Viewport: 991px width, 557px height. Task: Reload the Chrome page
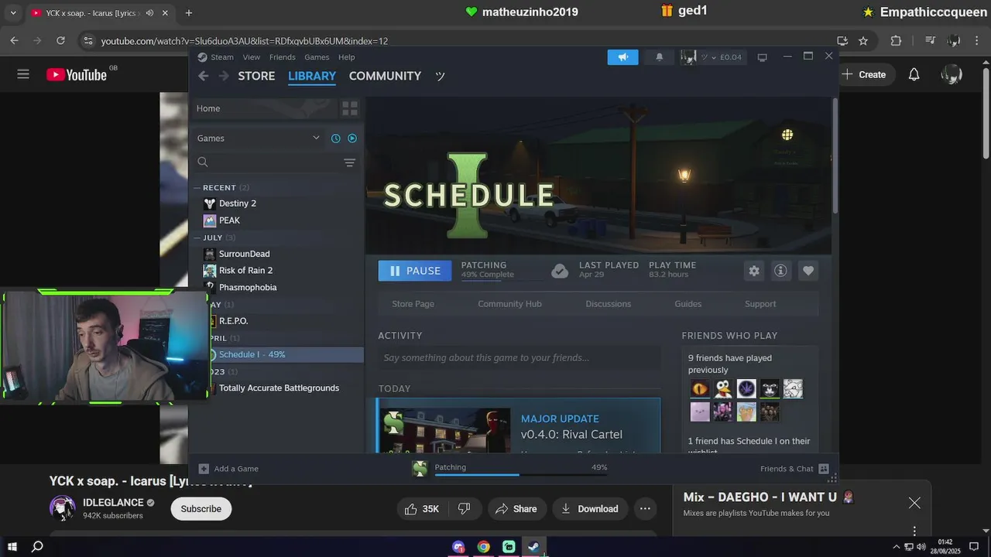(x=60, y=40)
